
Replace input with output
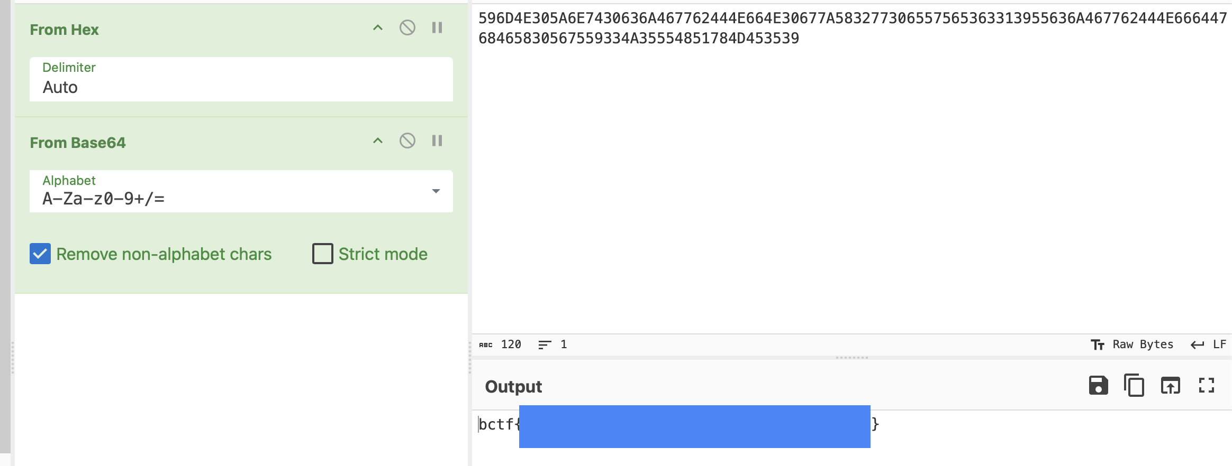click(x=1170, y=386)
